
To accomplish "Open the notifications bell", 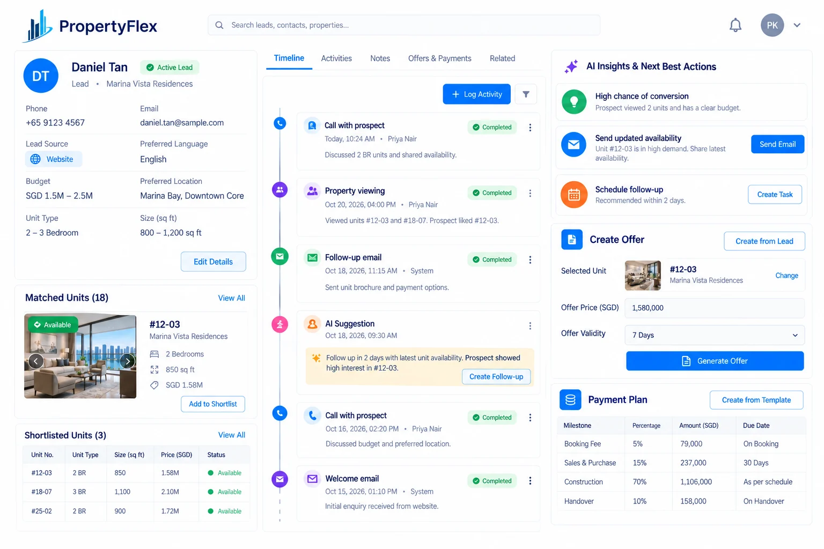I will [735, 25].
